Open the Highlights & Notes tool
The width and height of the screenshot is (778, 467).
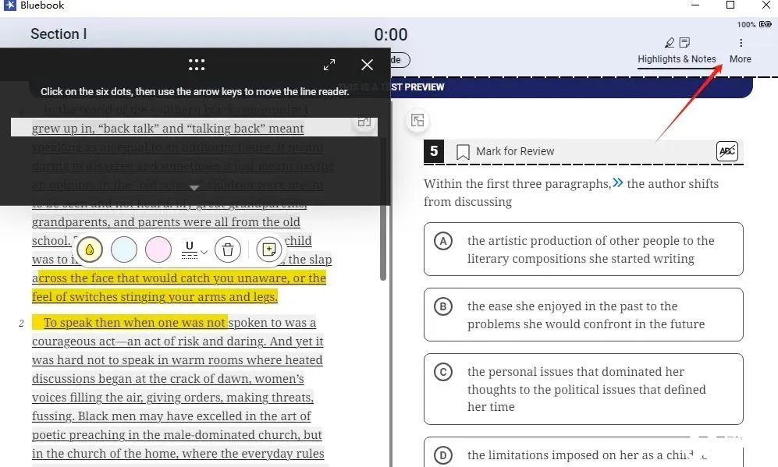[677, 51]
